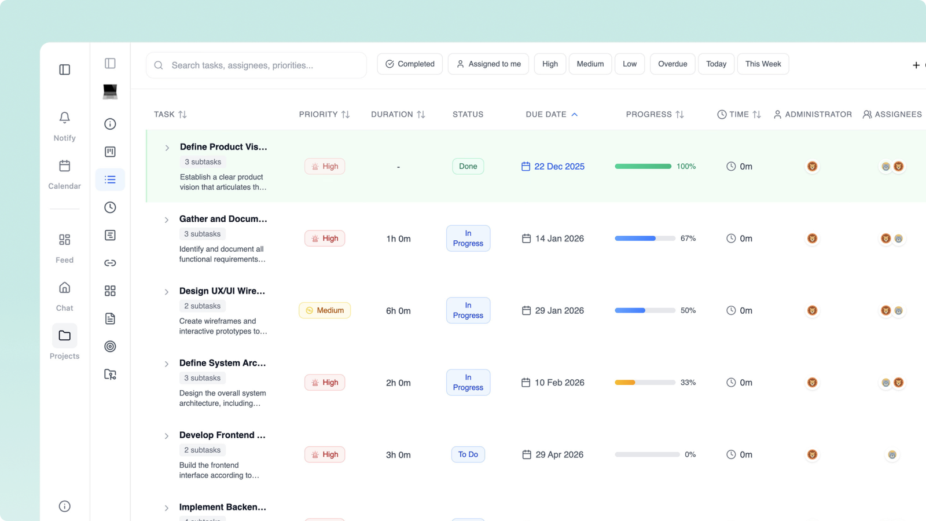The image size is (926, 521).
Task: Click administrator avatar in Define Product Vis... row
Action: click(812, 166)
